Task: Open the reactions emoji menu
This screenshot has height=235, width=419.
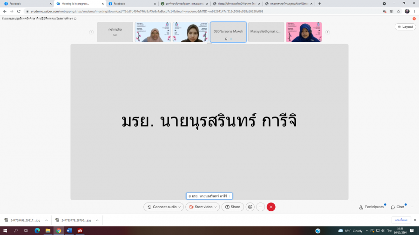Action: pos(250,207)
